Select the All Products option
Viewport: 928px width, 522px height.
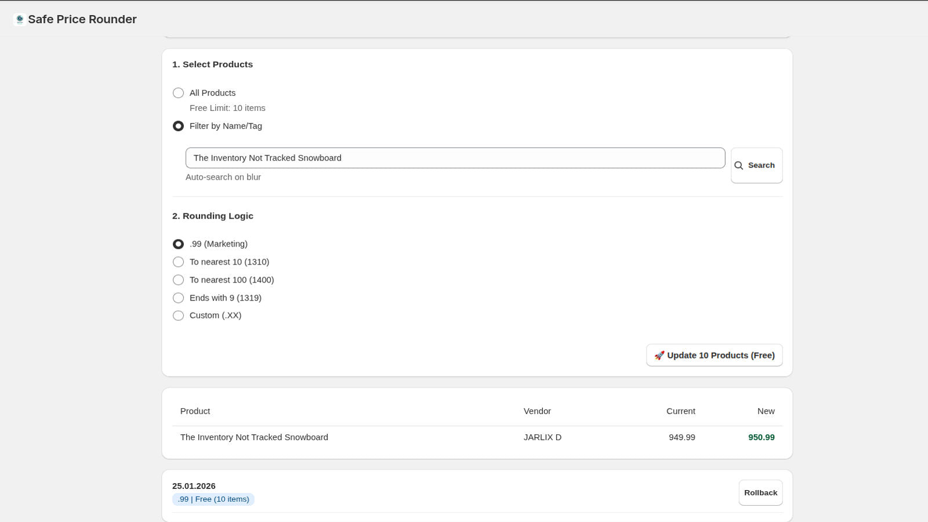pyautogui.click(x=178, y=93)
